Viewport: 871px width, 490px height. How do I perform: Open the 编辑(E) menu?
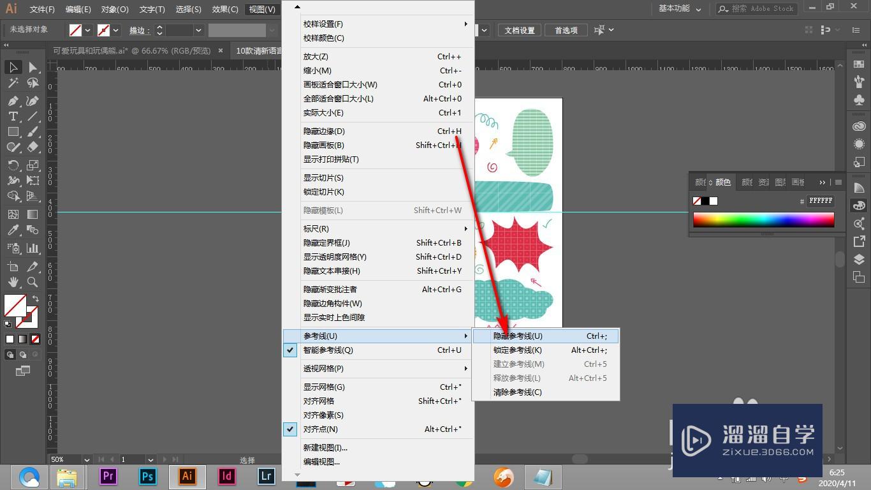[78, 9]
